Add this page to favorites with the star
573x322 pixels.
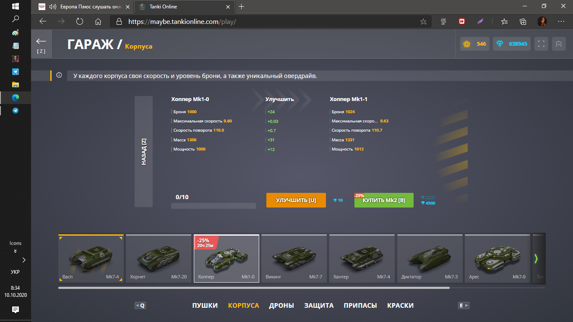tap(423, 21)
